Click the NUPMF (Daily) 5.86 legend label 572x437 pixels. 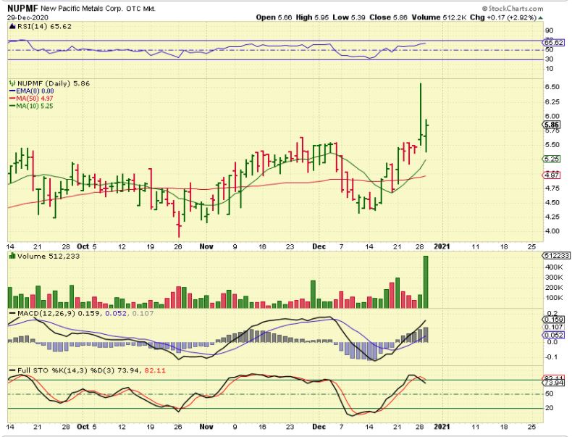tap(54, 83)
